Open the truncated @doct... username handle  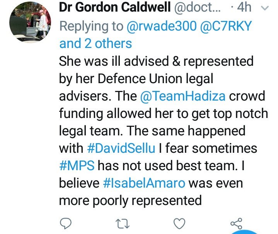[197, 7]
